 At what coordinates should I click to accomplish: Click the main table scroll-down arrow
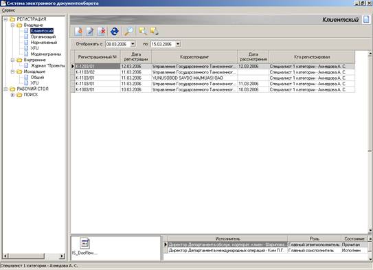[x=370, y=230]
